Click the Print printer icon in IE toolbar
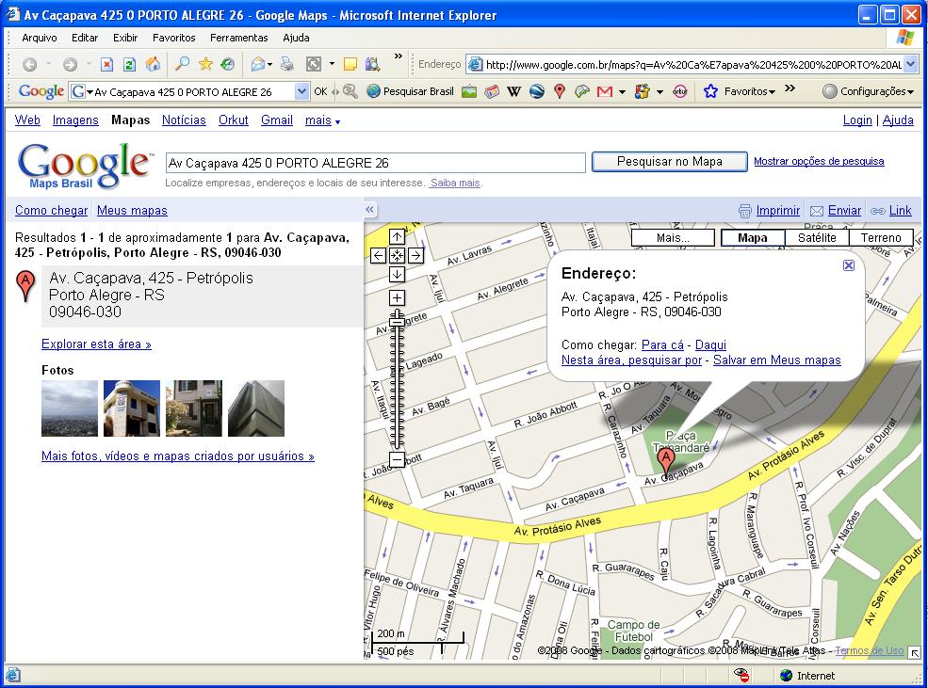Viewport: 928px width, 688px height. pos(287,64)
